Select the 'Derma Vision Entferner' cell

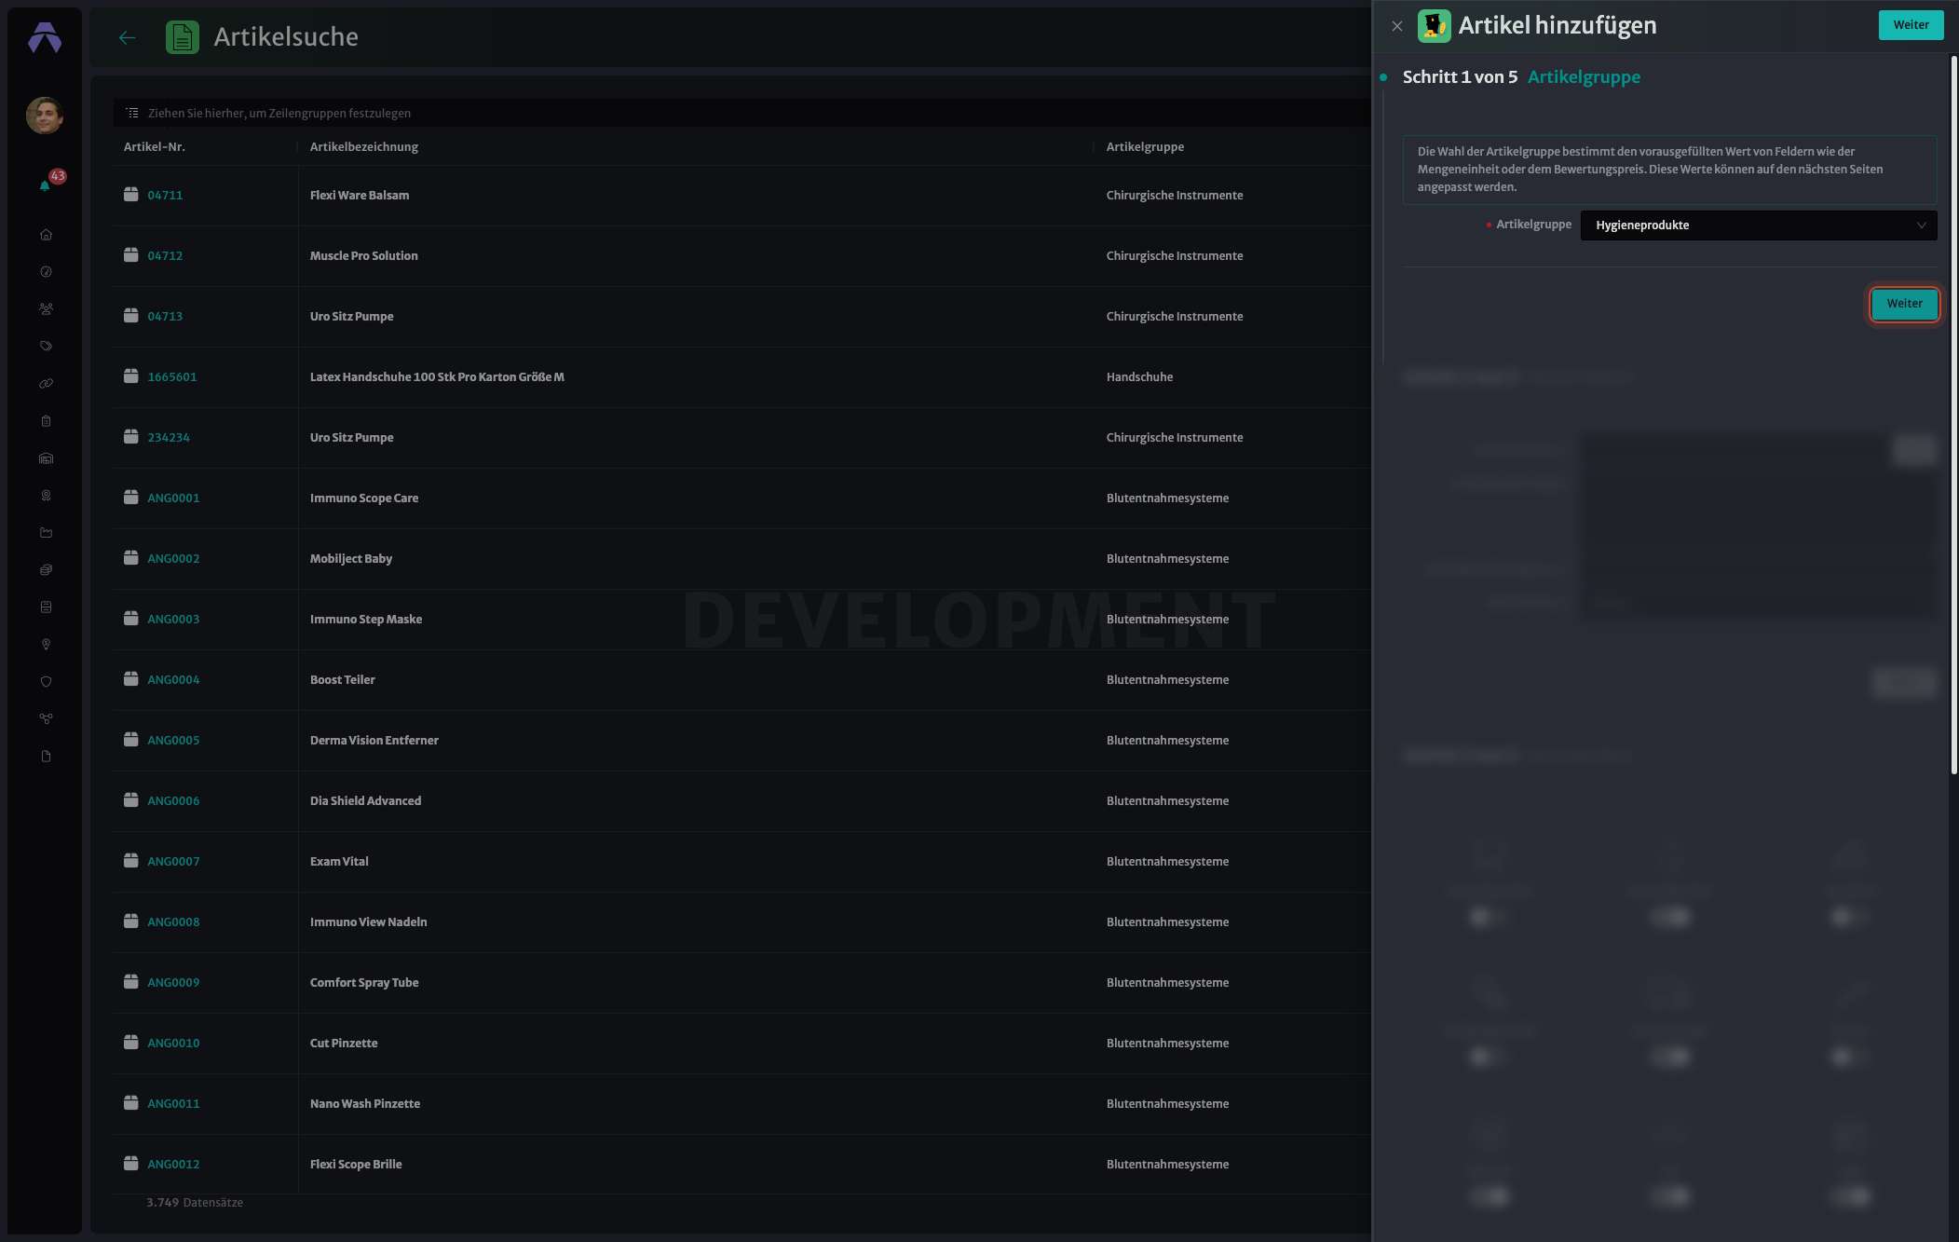374,740
